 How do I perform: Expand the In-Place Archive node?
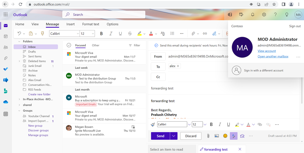[x=19, y=99]
